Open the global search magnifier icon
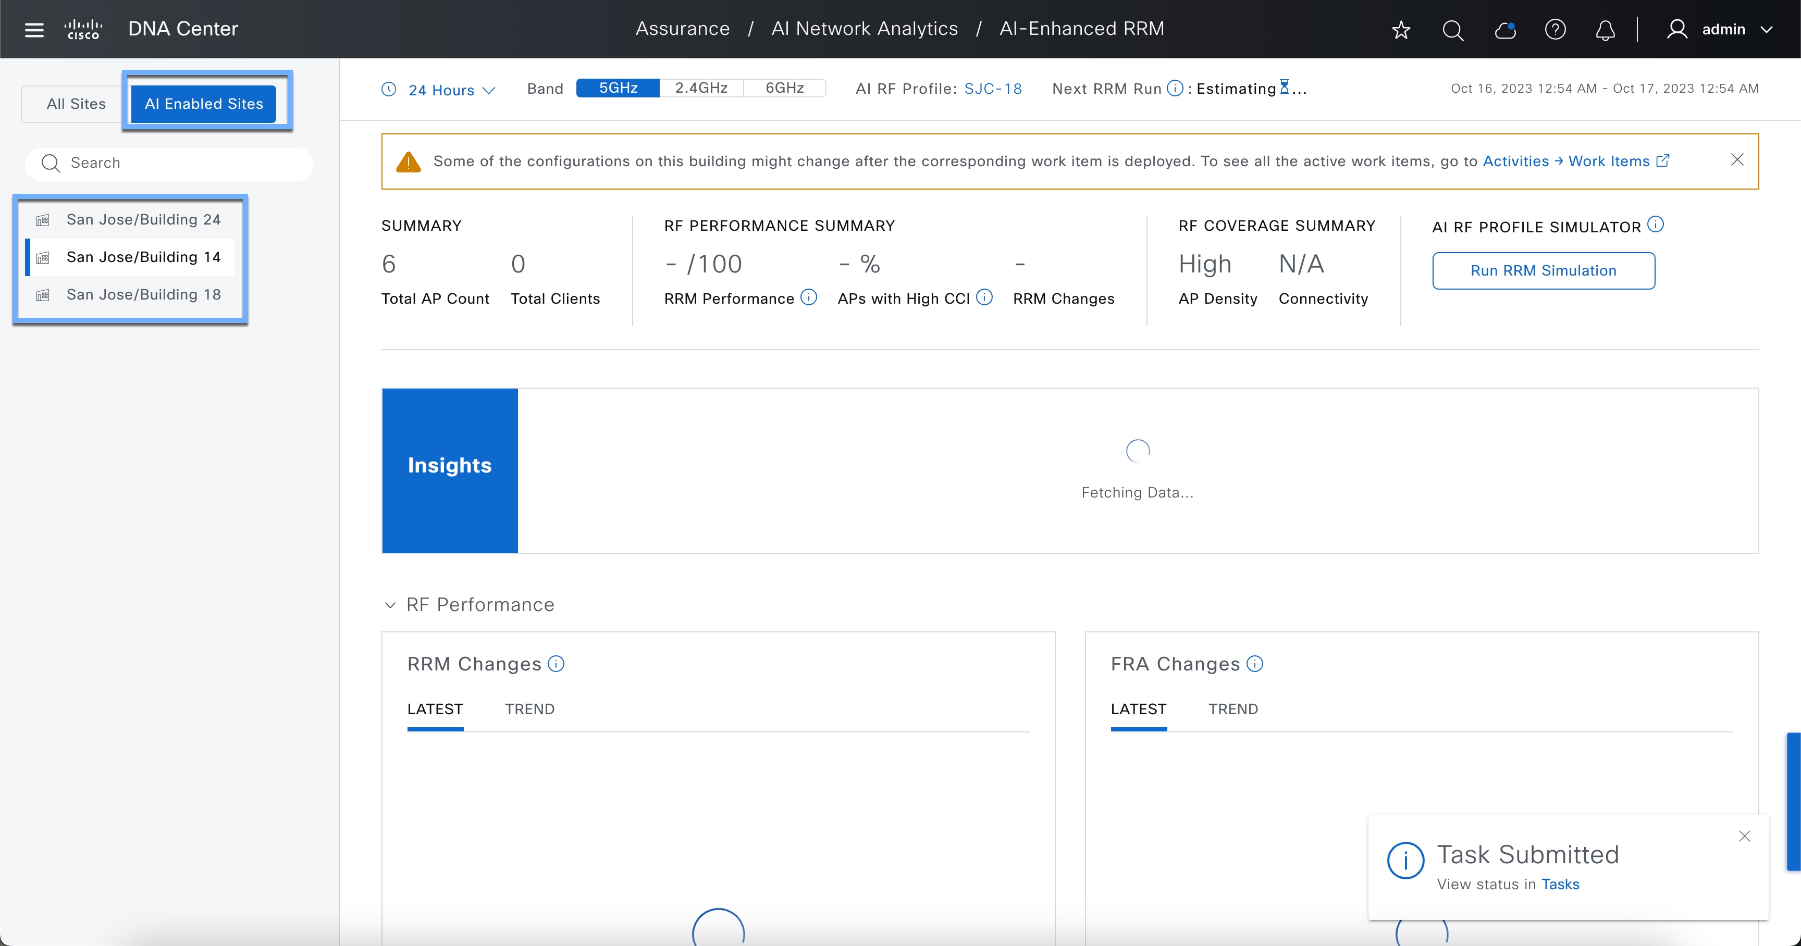Viewport: 1801px width, 946px height. 1452,29
